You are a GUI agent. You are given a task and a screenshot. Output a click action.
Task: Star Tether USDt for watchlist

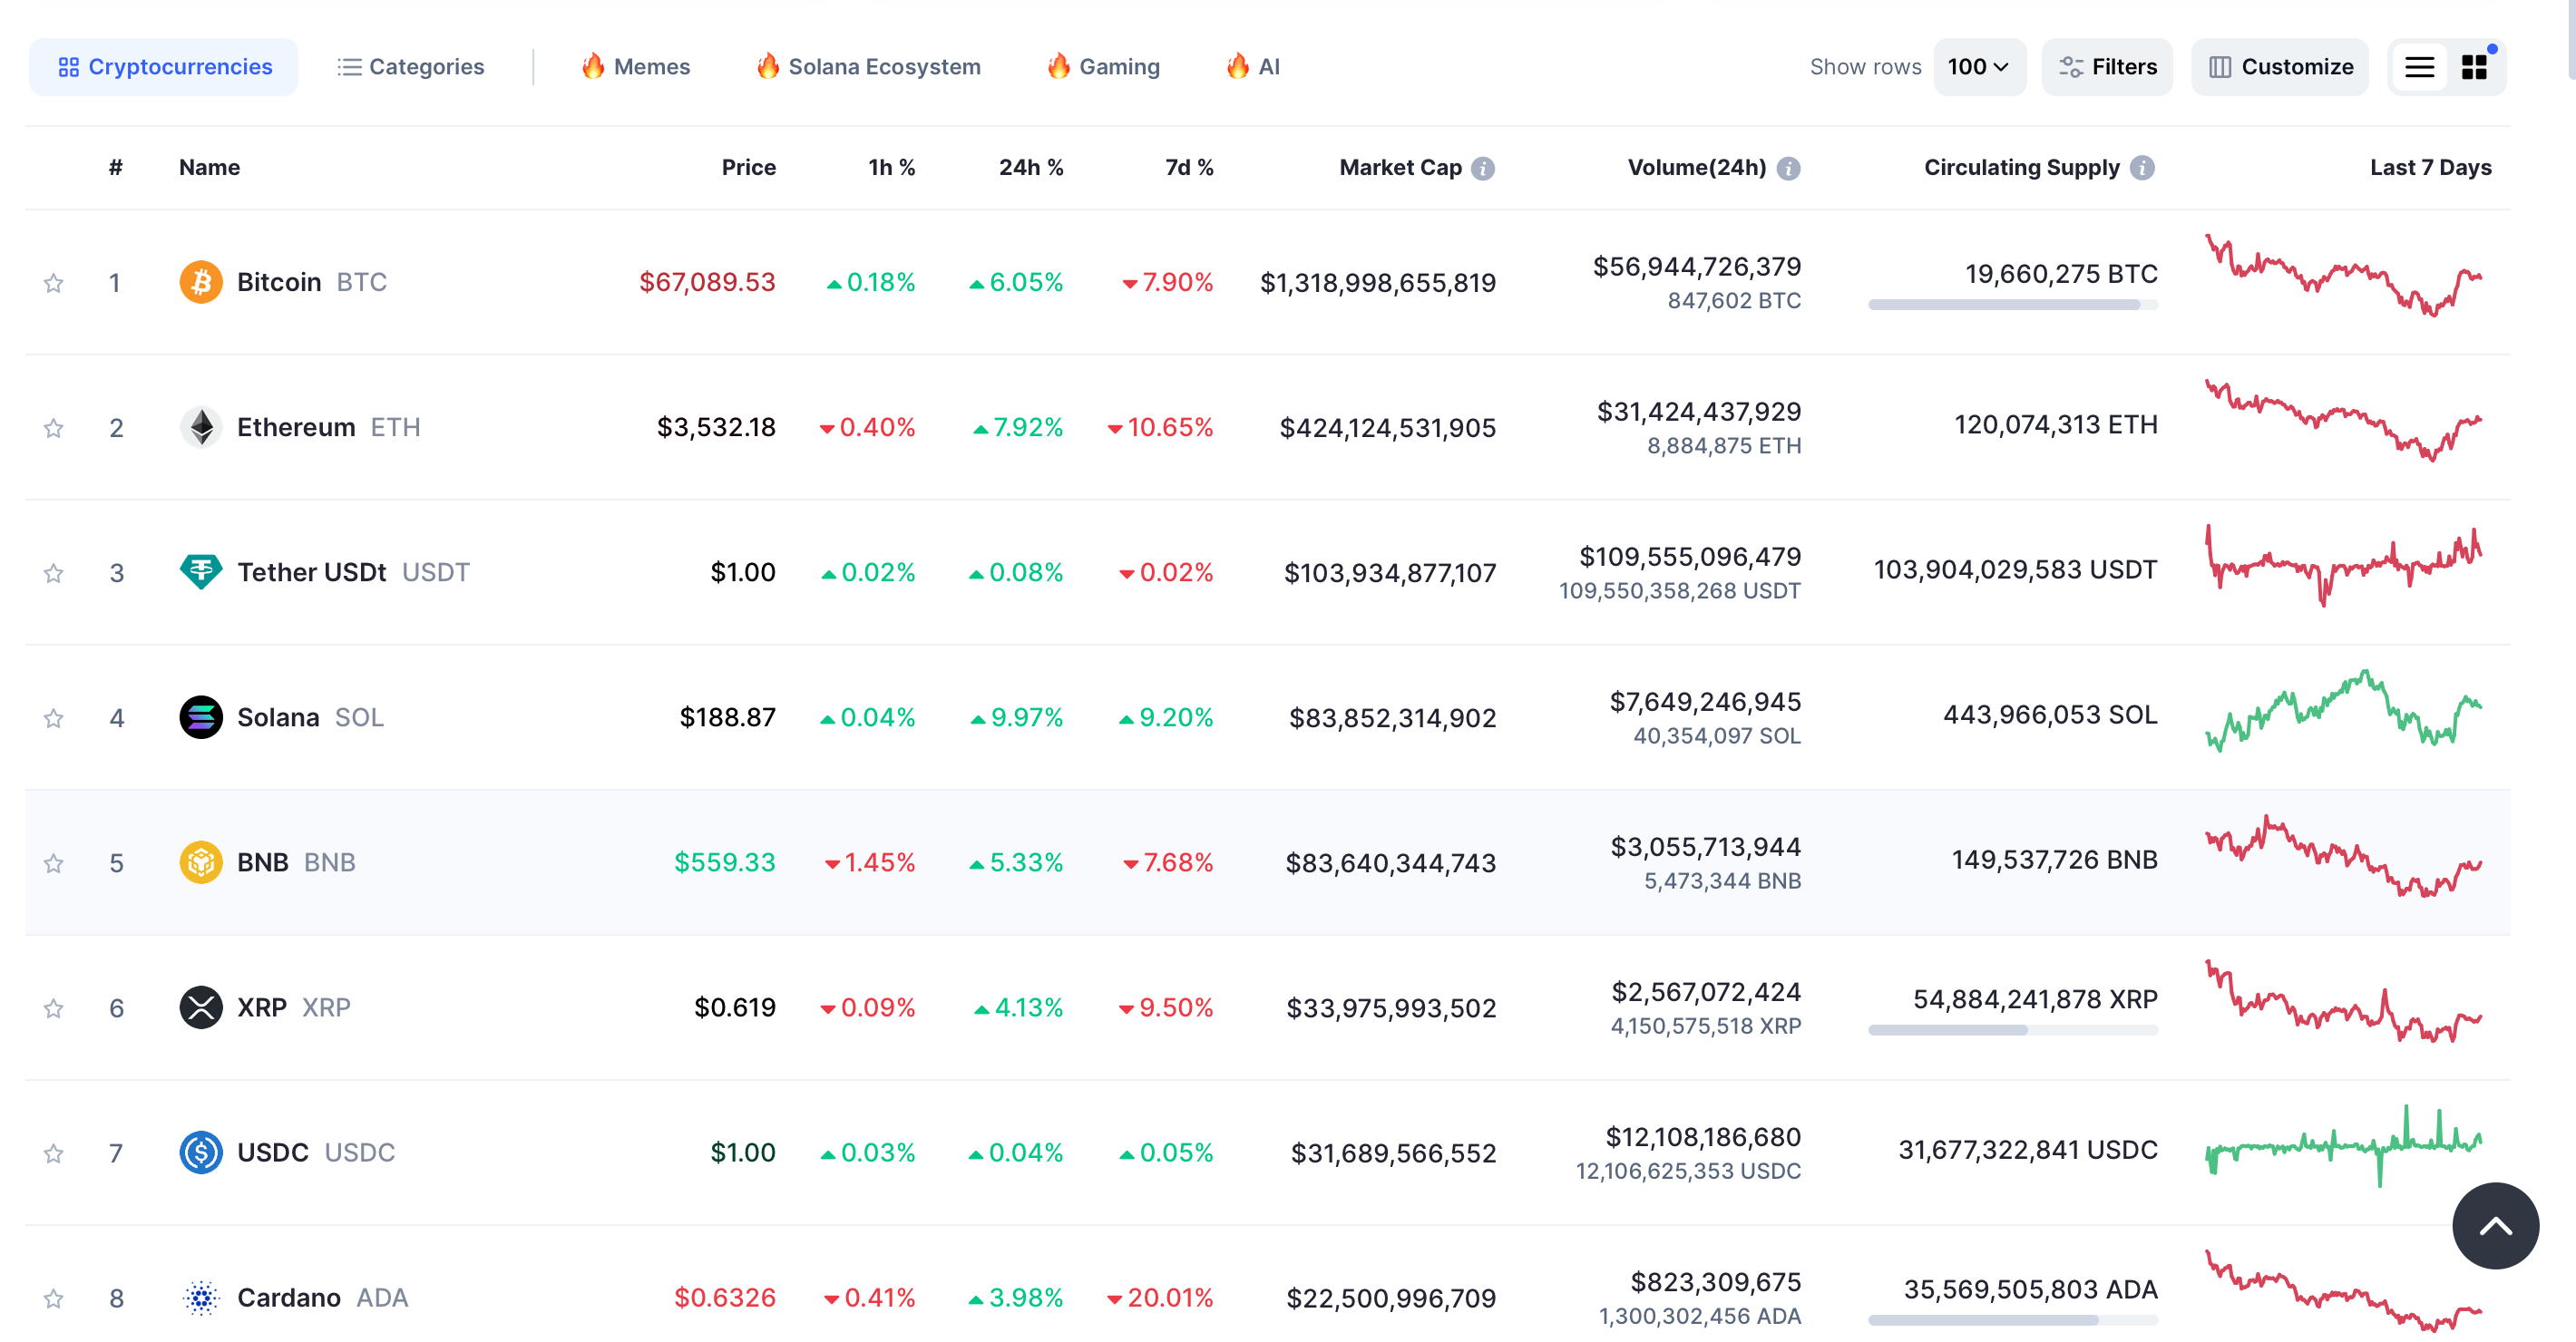coord(54,573)
